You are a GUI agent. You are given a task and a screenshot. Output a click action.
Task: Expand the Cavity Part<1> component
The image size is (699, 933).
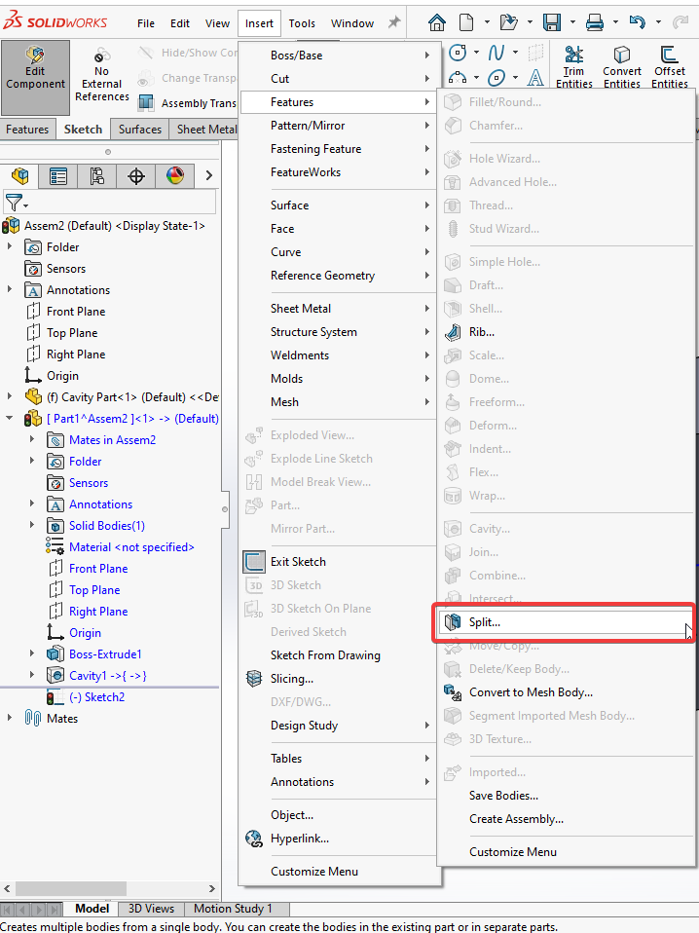(9, 396)
